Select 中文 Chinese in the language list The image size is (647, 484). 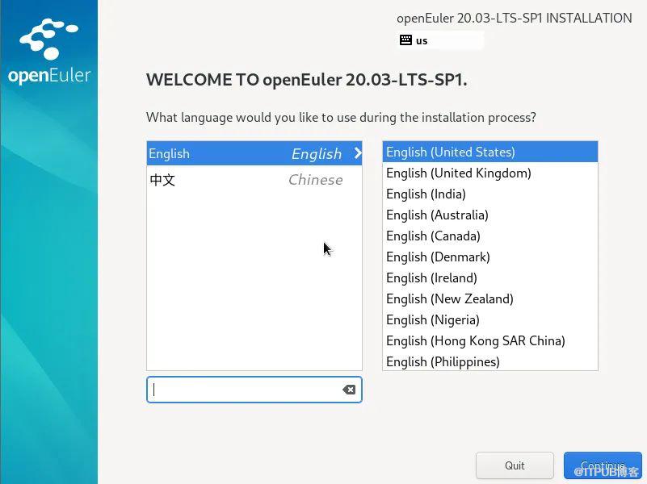(x=254, y=180)
